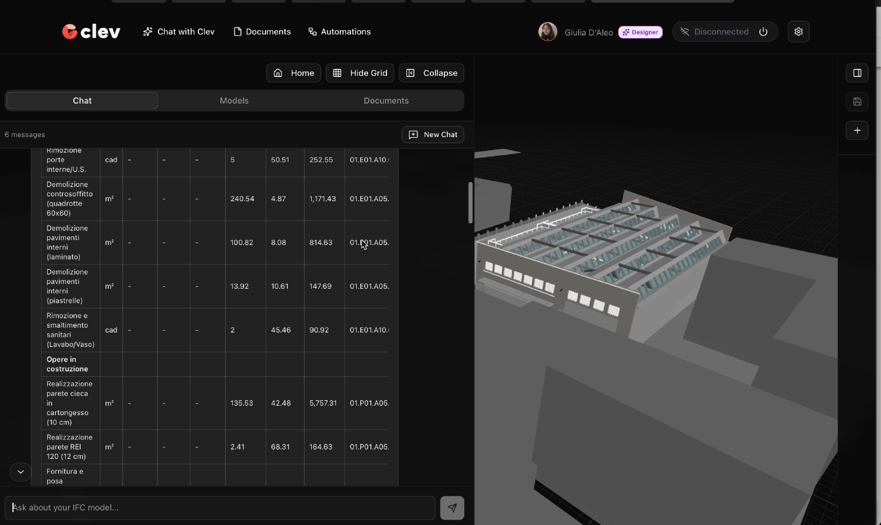Open the Documents page in top navigation

click(262, 32)
